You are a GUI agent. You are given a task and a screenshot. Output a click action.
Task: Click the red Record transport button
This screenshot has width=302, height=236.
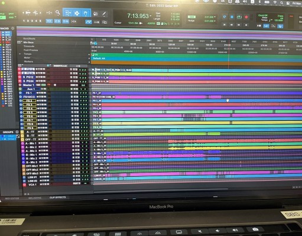(246, 17)
